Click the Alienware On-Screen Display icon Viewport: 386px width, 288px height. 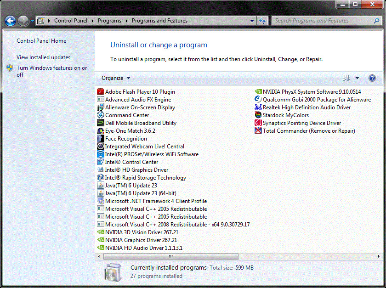[x=101, y=107]
